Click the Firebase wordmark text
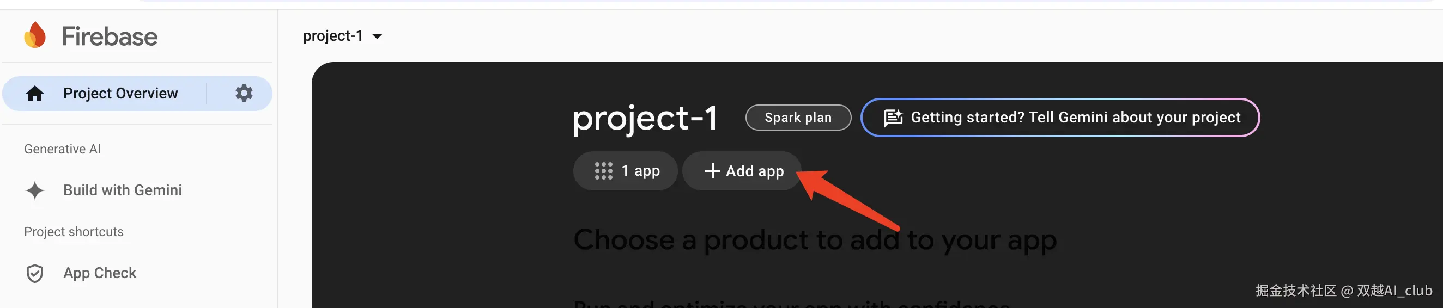The width and height of the screenshot is (1443, 308). coord(110,36)
